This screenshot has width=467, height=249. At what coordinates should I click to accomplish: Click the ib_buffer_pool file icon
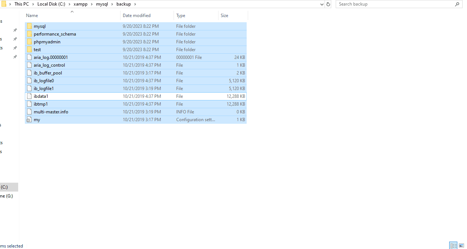[29, 73]
